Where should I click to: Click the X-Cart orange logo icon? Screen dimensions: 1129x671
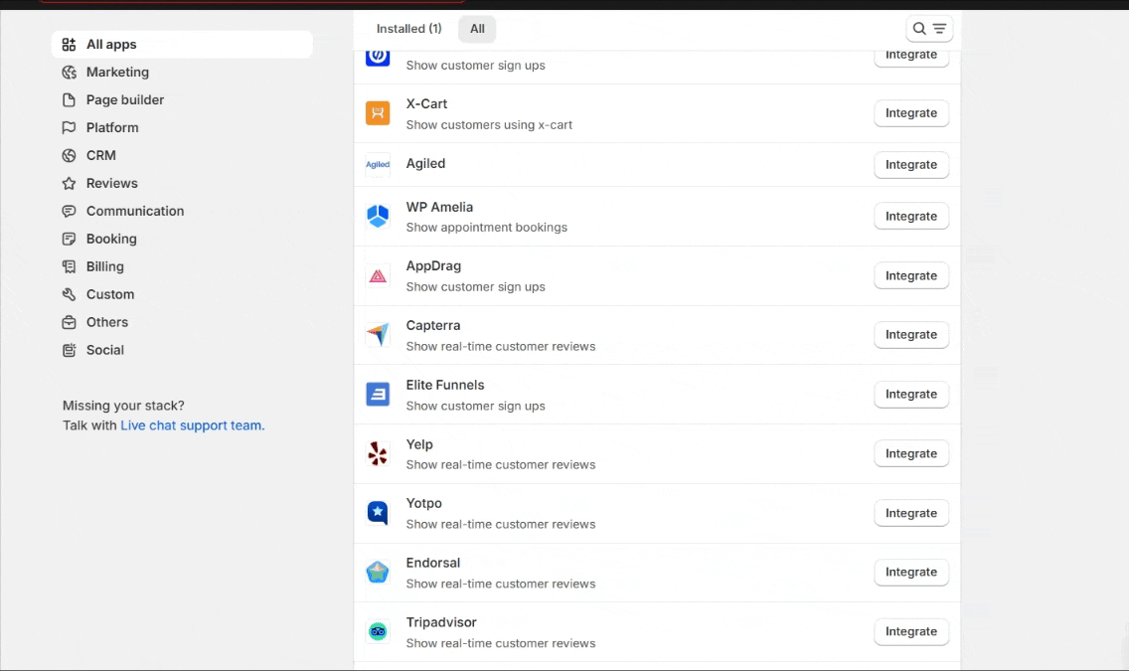378,113
